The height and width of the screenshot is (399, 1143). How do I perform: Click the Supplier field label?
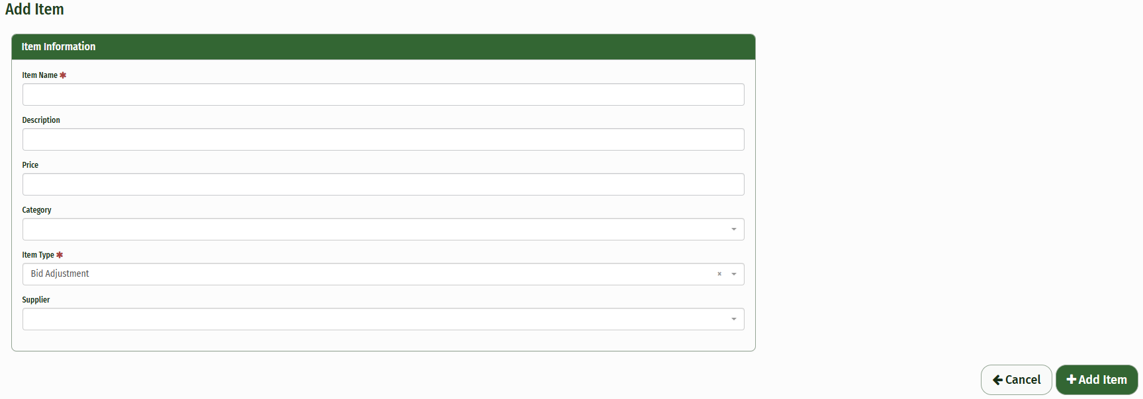[36, 300]
